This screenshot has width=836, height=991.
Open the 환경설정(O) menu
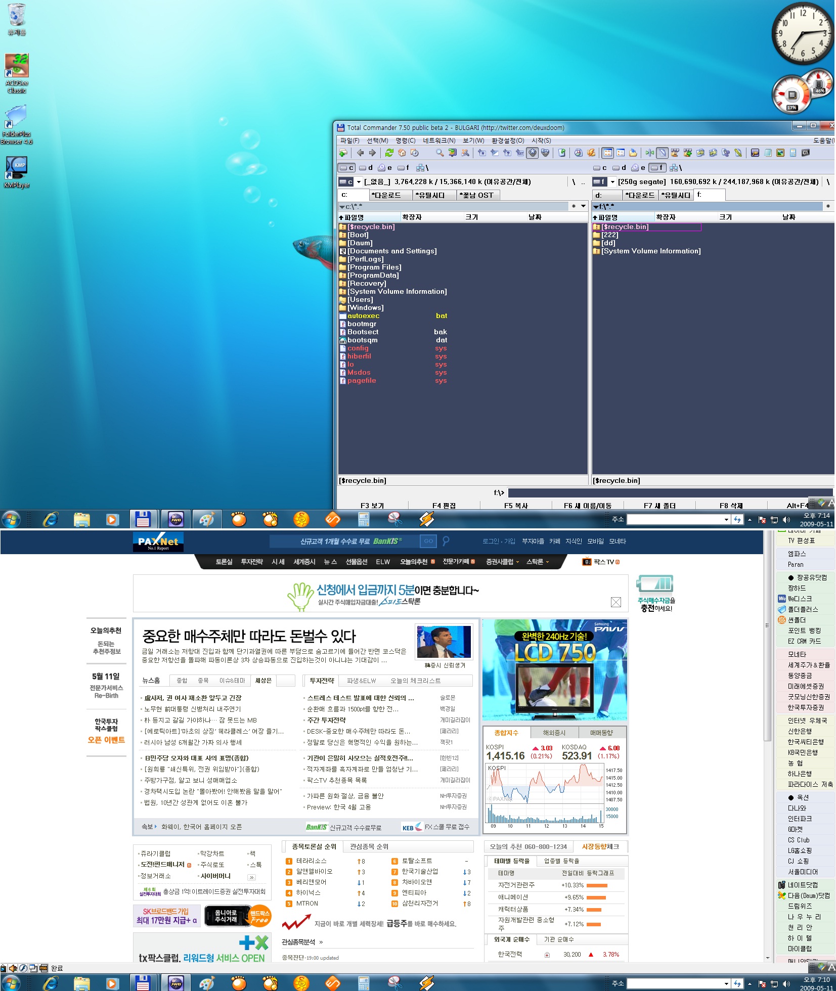point(507,141)
